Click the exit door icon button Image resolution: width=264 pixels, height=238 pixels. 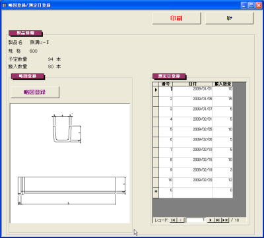(229, 18)
